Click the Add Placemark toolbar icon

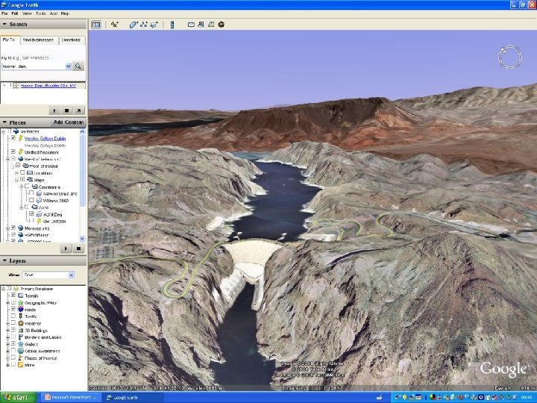point(114,25)
